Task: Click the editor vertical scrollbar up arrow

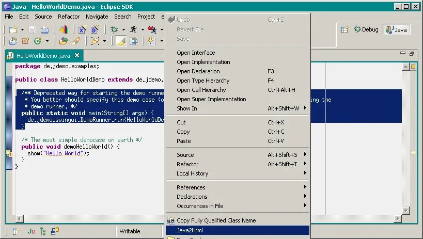Action: point(406,67)
